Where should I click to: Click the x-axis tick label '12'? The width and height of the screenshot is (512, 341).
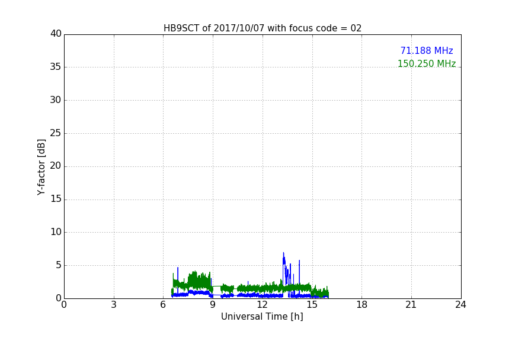[x=263, y=305]
